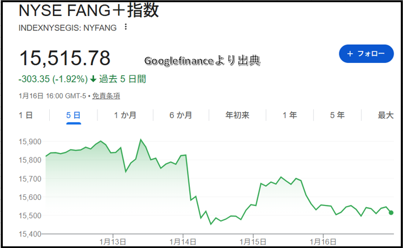Show the 1か月 chart range

point(125,115)
